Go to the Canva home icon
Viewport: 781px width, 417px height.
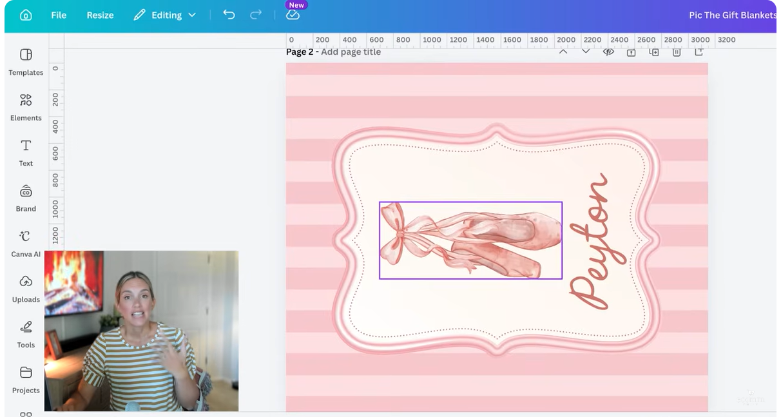pos(26,15)
